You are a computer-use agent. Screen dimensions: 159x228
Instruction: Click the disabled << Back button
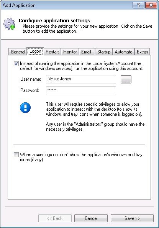pos(55,218)
